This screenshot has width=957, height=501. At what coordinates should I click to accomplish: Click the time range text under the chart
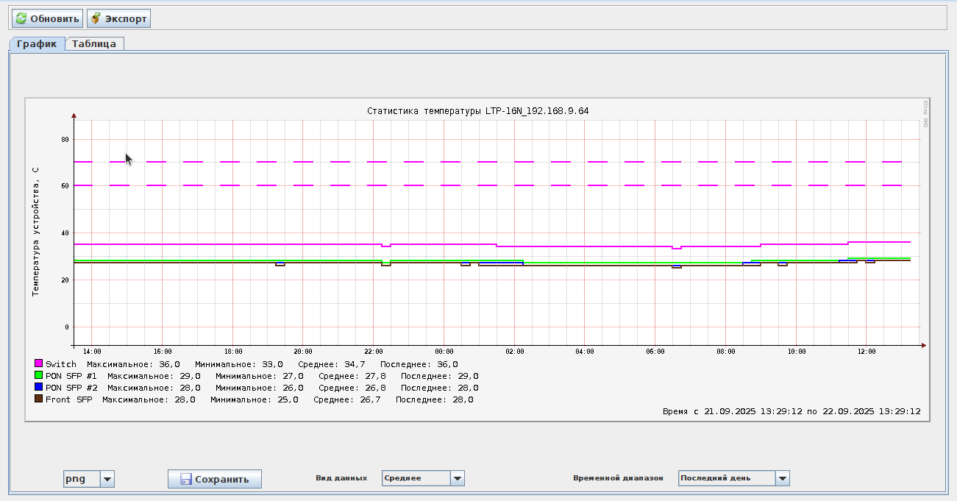pyautogui.click(x=791, y=412)
